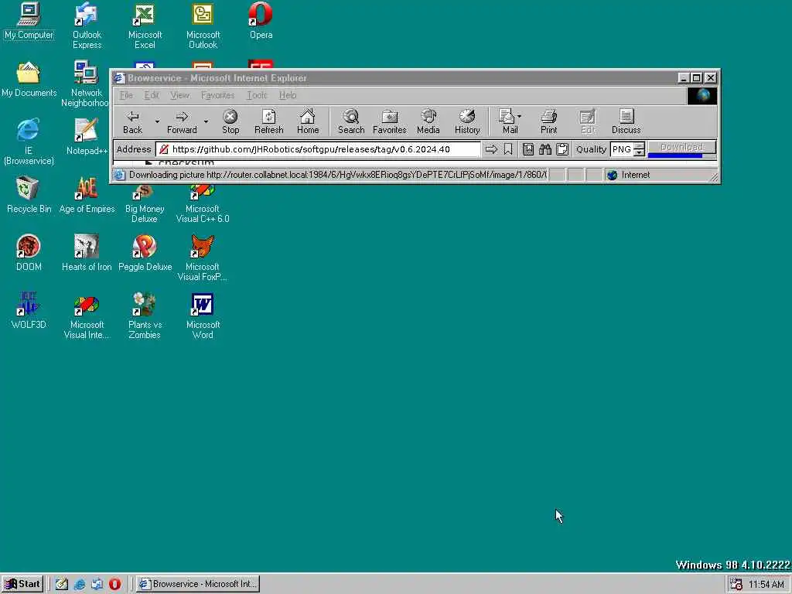
Task: Select the Microsoft Outlook desktop icon
Action: click(x=203, y=26)
